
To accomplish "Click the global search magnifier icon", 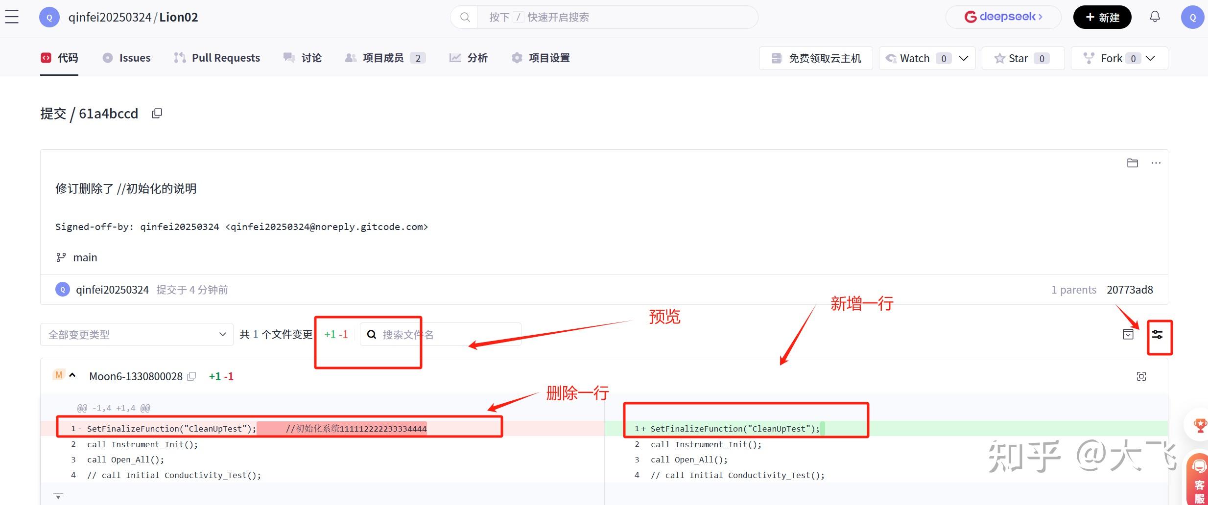I will (x=464, y=17).
